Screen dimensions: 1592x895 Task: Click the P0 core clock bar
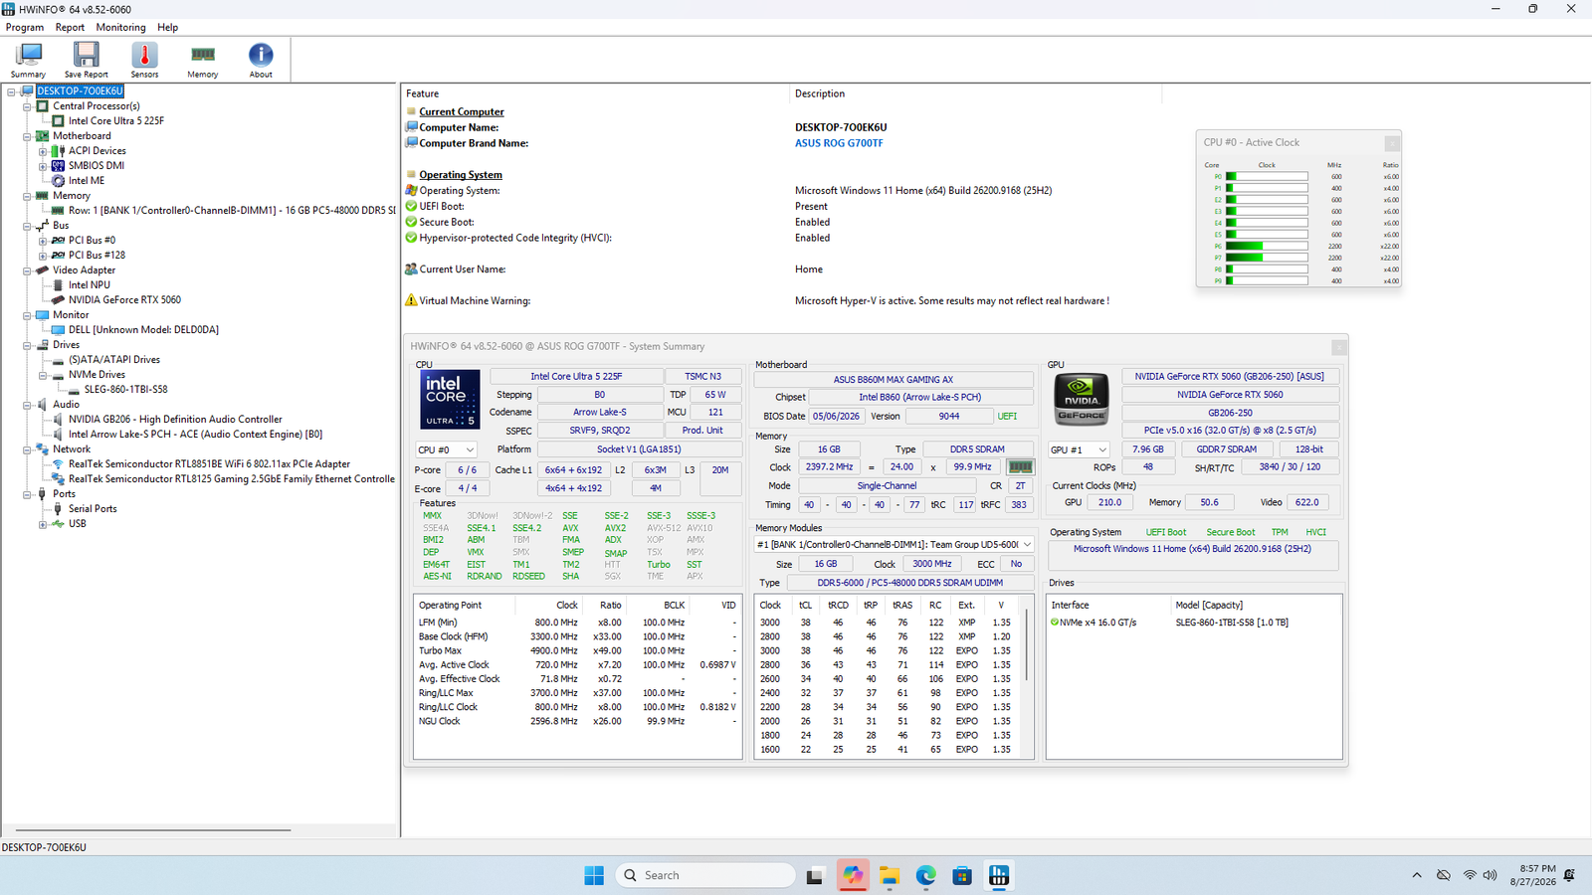tap(1267, 177)
